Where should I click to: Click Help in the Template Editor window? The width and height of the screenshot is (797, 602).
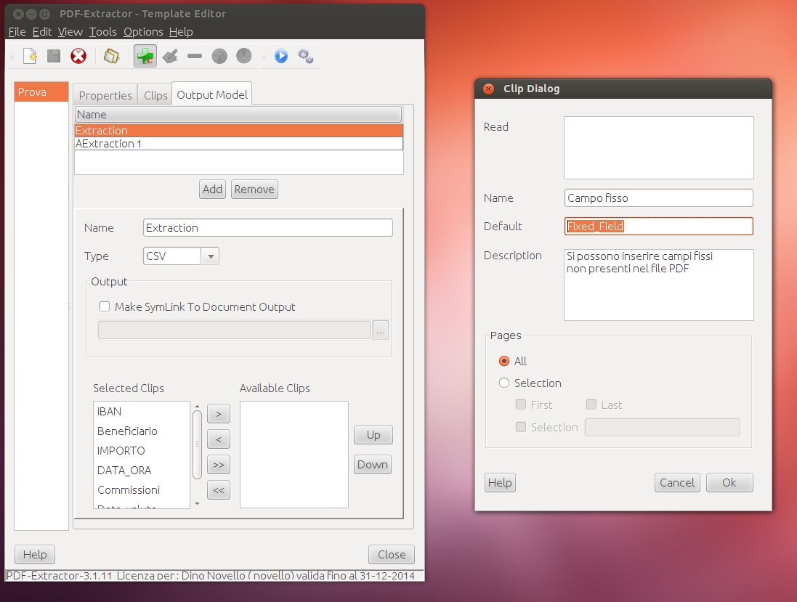coord(35,554)
